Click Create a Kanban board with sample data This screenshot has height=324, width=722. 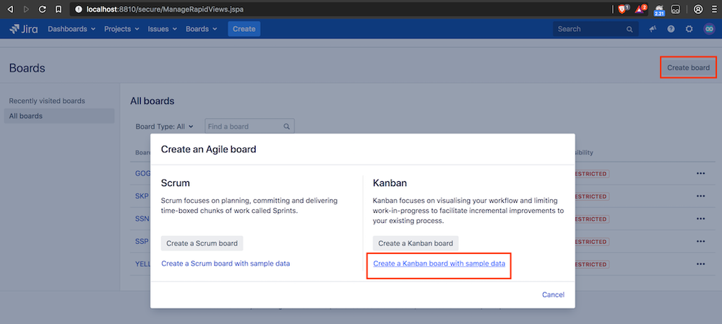[x=439, y=264]
